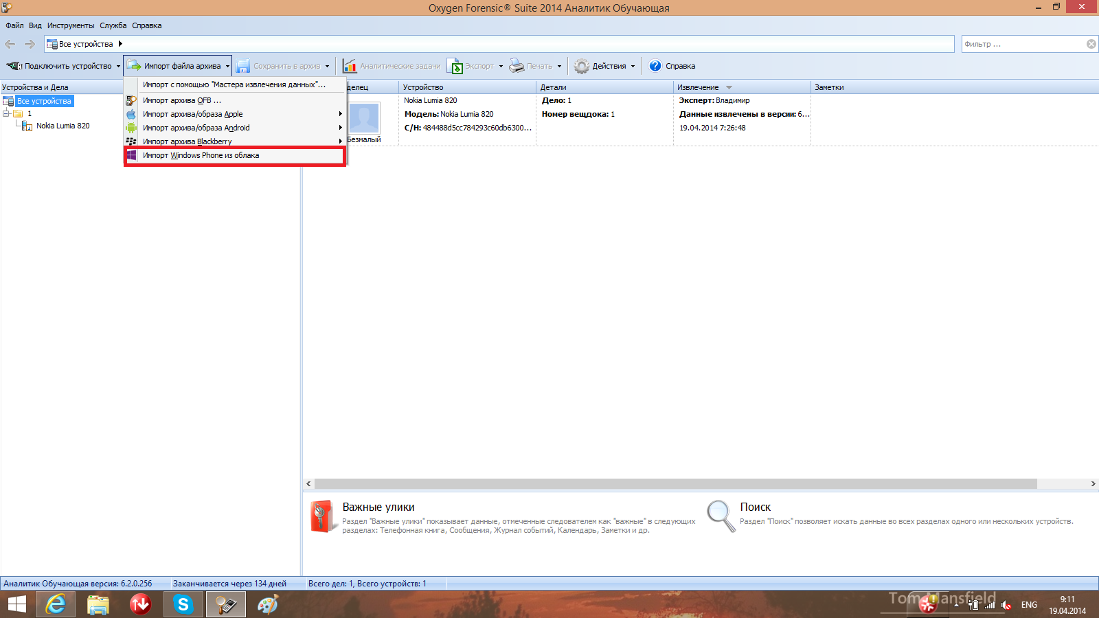The image size is (1099, 618).
Task: Open the Экспорт dropdown arrow
Action: 501,67
